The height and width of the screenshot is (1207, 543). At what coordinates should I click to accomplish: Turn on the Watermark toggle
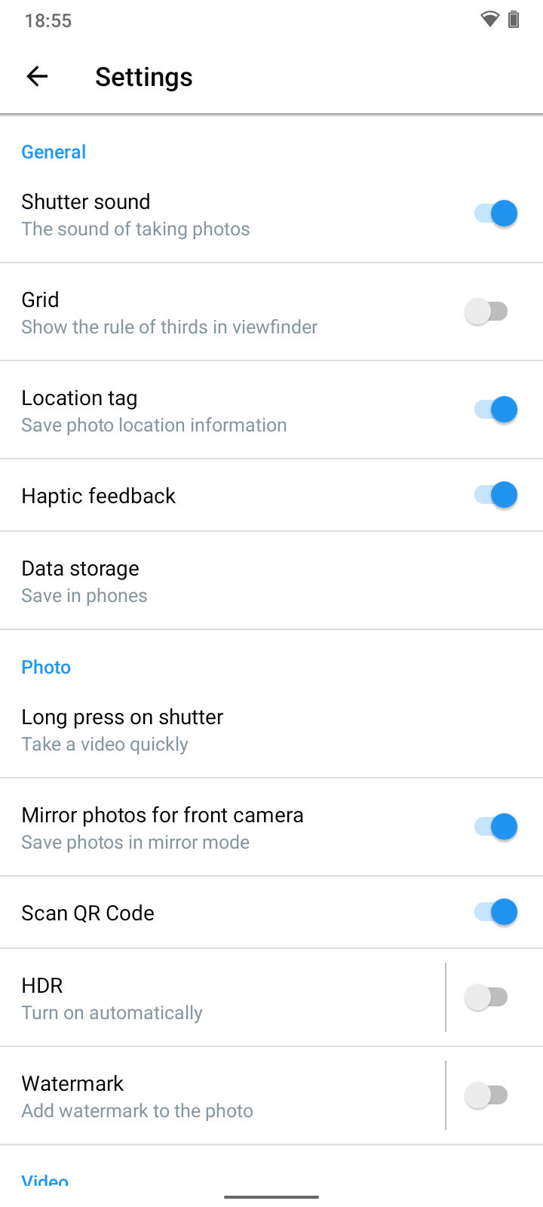(486, 1095)
